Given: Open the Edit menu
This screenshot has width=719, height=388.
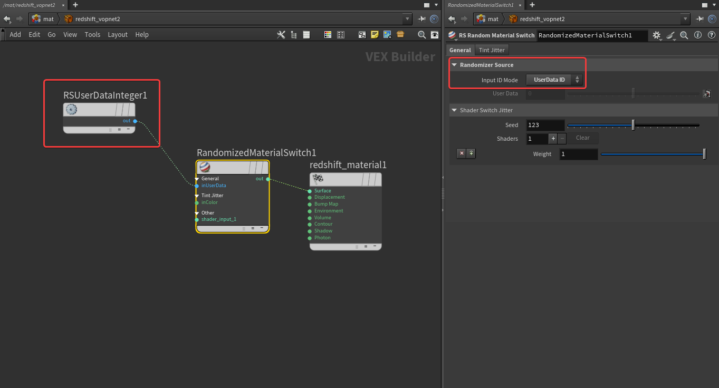Looking at the screenshot, I should pos(34,34).
